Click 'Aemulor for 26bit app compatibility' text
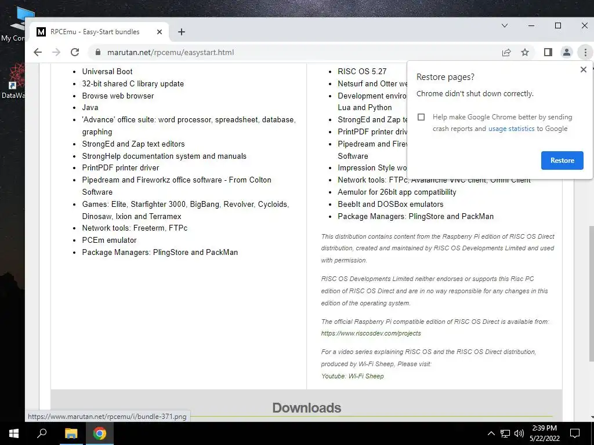 point(397,192)
